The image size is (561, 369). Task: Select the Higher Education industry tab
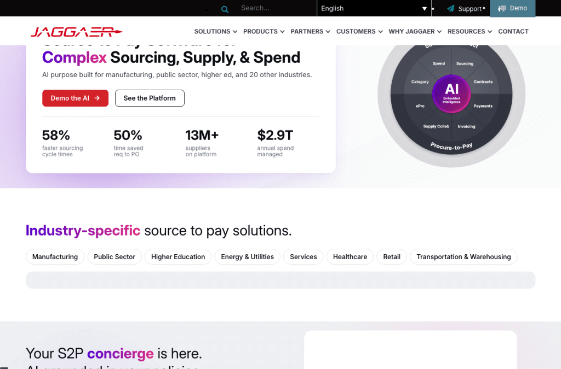pyautogui.click(x=178, y=257)
